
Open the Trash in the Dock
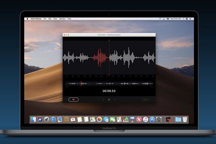(185, 119)
